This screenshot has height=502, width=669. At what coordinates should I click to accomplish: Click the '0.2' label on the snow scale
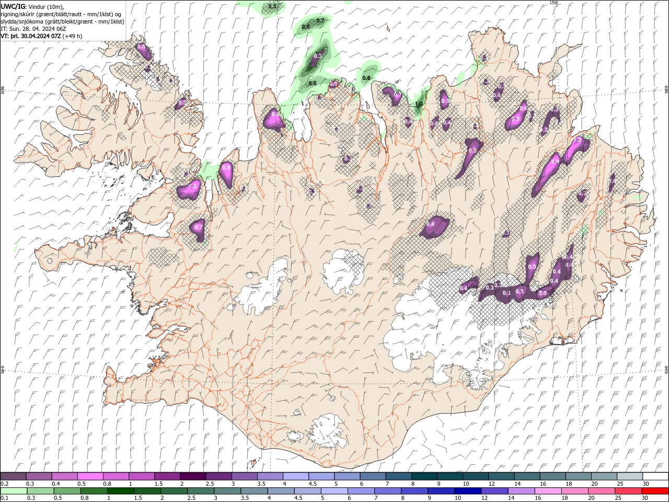(x=5, y=484)
